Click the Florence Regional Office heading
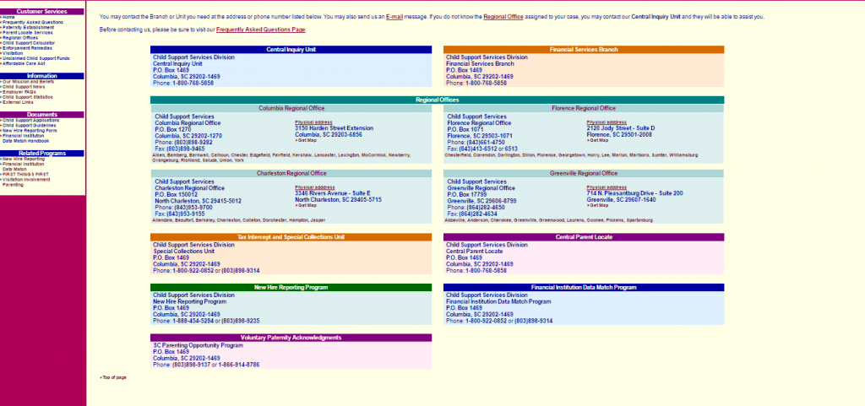Image resolution: width=865 pixels, height=406 pixels. pyautogui.click(x=584, y=109)
